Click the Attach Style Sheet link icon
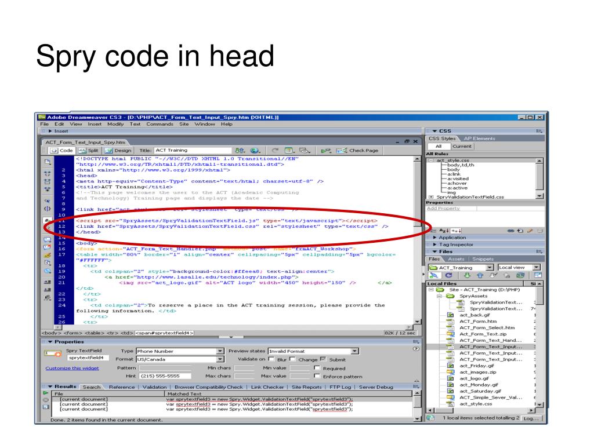This screenshot has height=445, width=594. point(511,231)
